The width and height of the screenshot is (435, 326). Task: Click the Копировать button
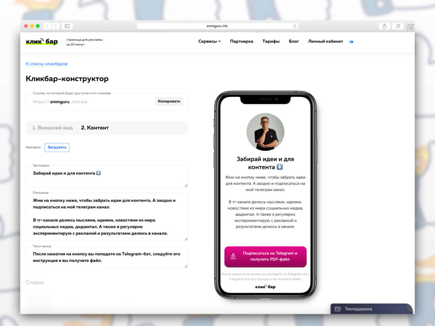click(169, 101)
